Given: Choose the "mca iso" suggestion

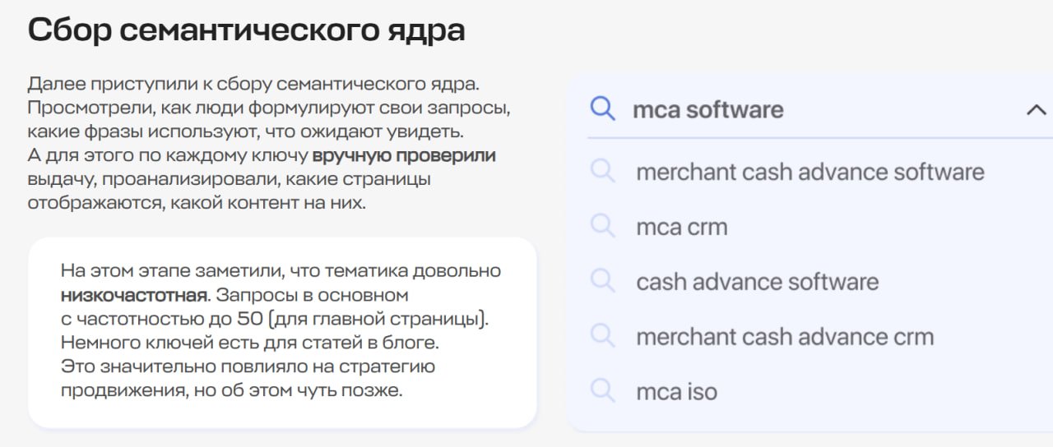Looking at the screenshot, I should pos(676,392).
